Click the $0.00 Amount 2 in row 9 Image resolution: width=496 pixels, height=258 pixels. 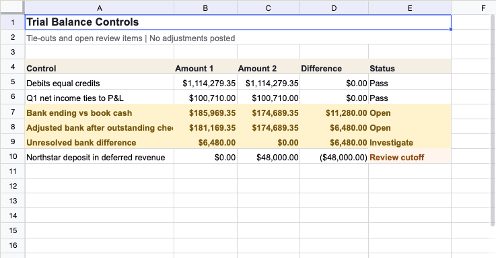[269, 141]
